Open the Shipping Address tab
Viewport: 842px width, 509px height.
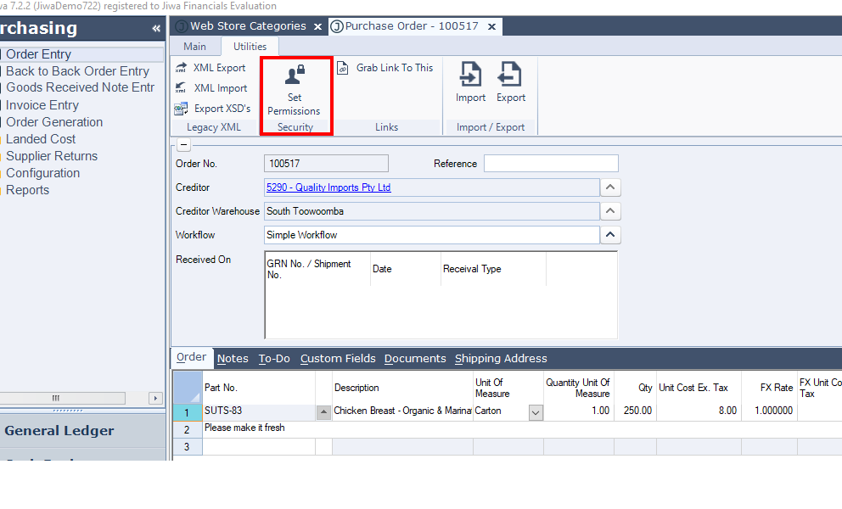tap(501, 359)
